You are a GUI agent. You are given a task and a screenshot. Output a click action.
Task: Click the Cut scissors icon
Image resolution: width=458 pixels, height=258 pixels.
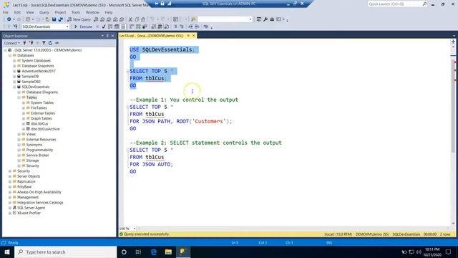pyautogui.click(x=130, y=19)
